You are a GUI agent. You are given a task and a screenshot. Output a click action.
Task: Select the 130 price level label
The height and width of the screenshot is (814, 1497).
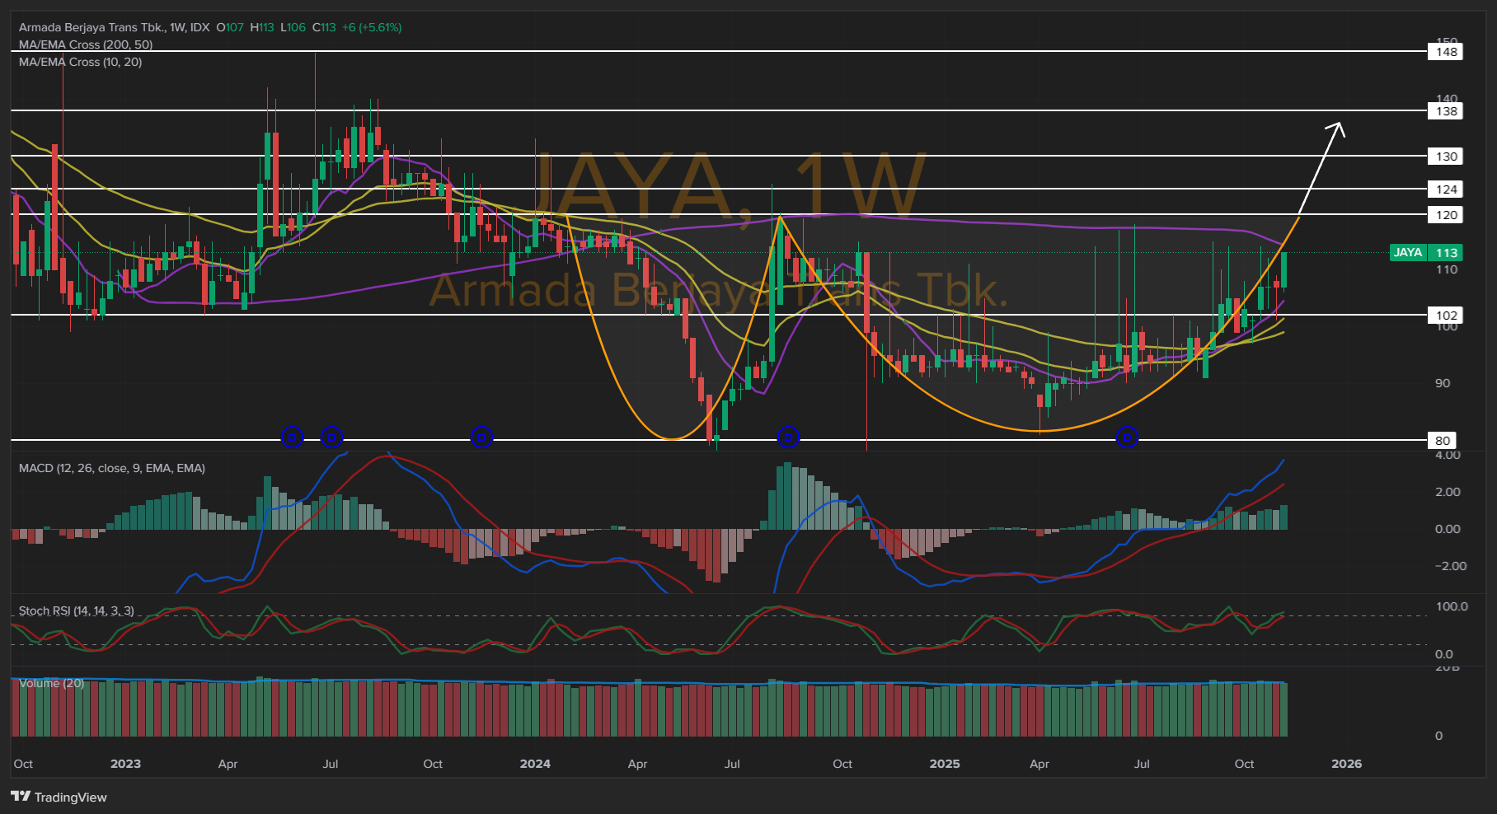point(1446,157)
